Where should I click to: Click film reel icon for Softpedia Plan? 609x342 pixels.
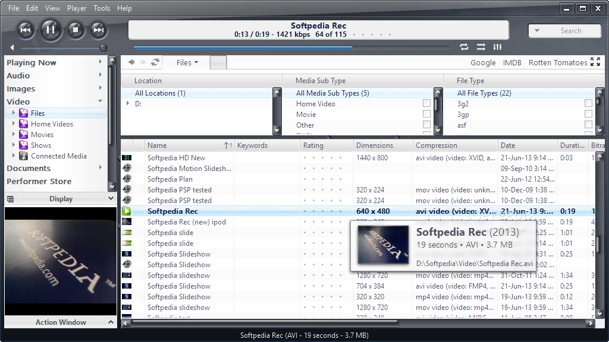pos(127,179)
